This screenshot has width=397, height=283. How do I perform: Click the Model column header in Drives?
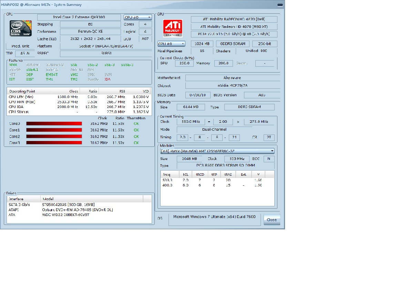coord(92,199)
